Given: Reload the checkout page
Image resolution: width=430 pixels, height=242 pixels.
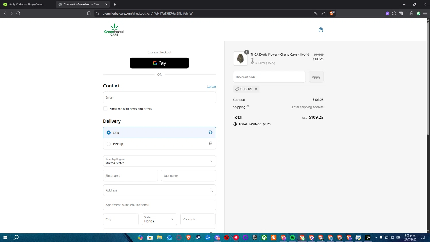Looking at the screenshot, I should [x=18, y=13].
